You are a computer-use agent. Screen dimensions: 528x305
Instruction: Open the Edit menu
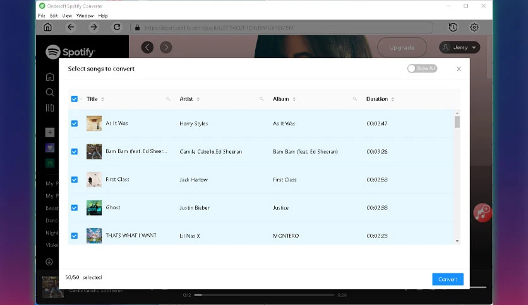pos(54,16)
